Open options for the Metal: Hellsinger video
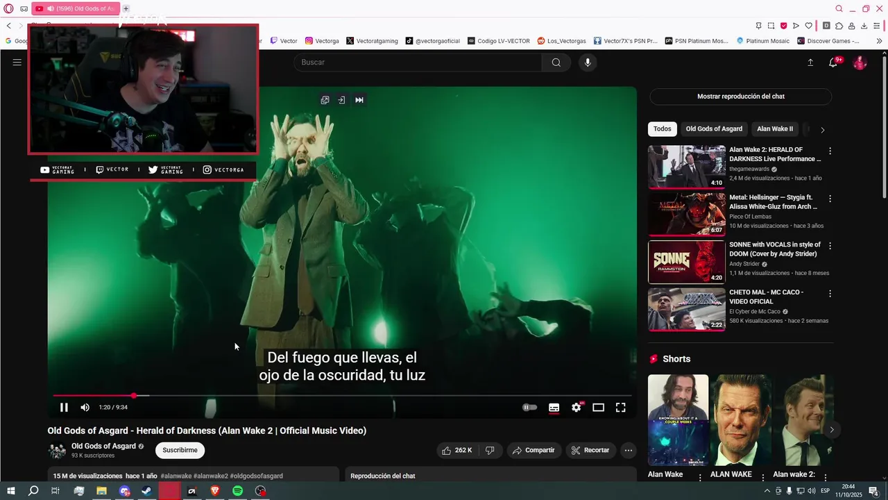 coord(830,199)
